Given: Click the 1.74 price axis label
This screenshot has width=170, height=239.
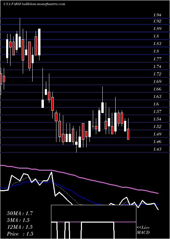Looking at the screenshot, I should (x=157, y=67).
